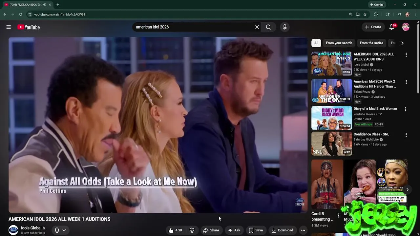Download the video
Image resolution: width=420 pixels, height=236 pixels.
point(282,230)
